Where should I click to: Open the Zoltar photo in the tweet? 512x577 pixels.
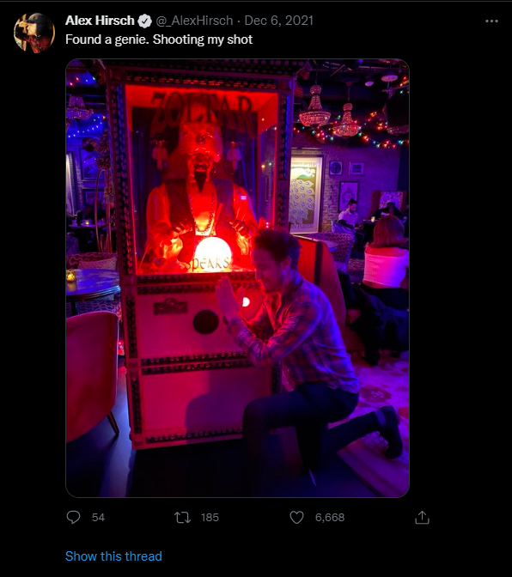(237, 278)
